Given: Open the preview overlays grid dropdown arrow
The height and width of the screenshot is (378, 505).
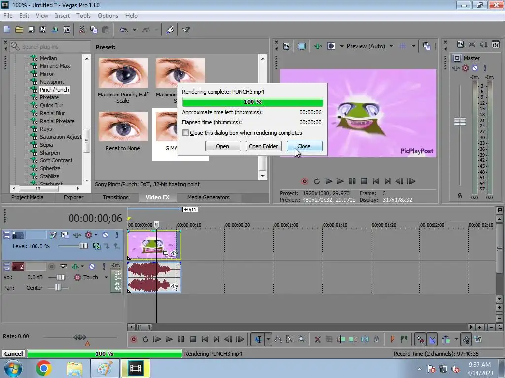Looking at the screenshot, I should click(x=413, y=46).
